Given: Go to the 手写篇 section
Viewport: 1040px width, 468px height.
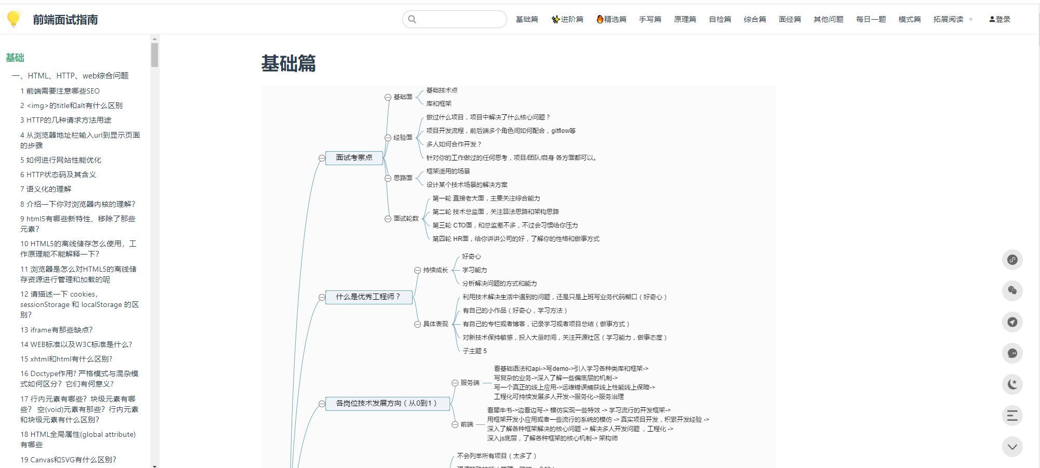Looking at the screenshot, I should click(650, 19).
